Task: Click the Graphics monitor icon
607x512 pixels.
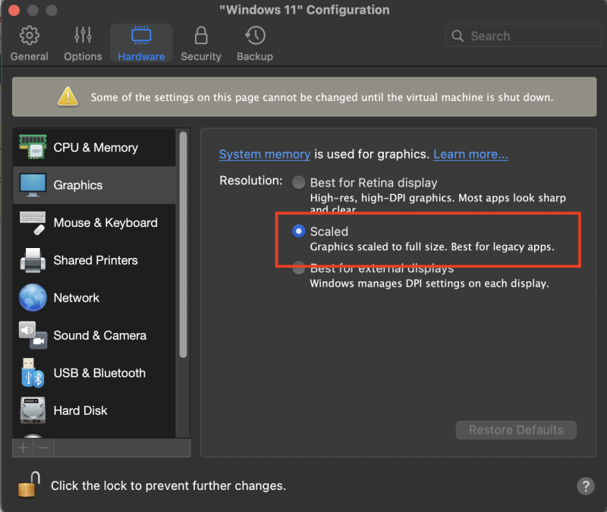Action: click(x=33, y=184)
